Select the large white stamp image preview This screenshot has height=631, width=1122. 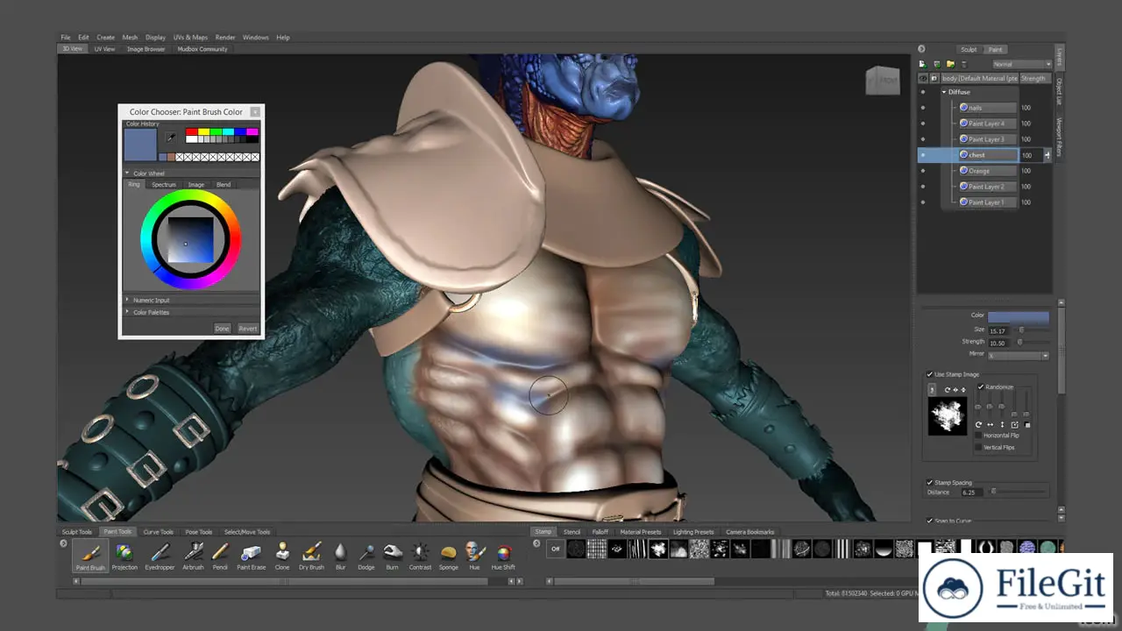pos(948,416)
